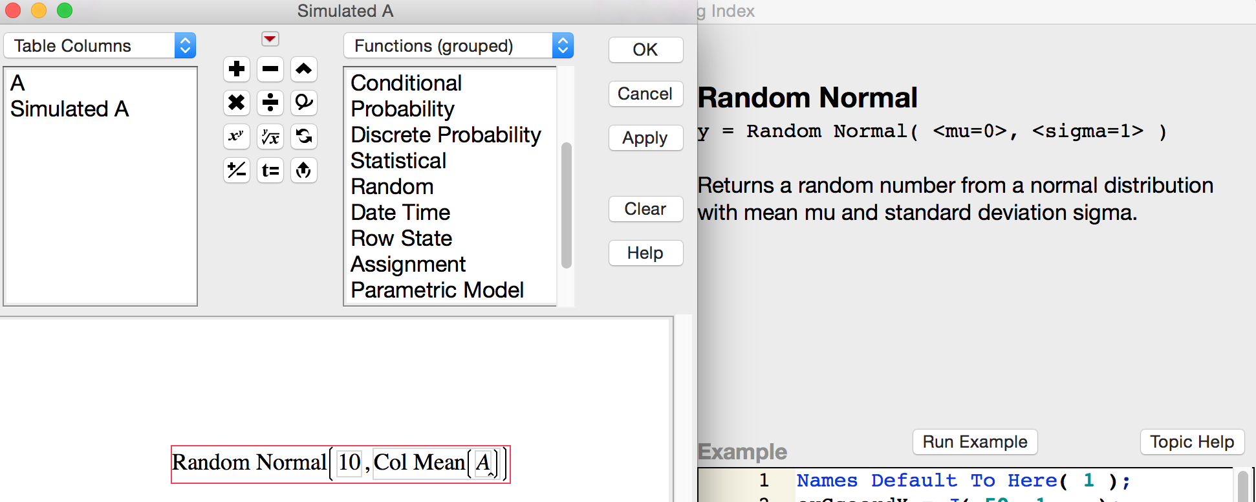This screenshot has height=502, width=1256.
Task: Select the Random function group
Action: click(392, 187)
